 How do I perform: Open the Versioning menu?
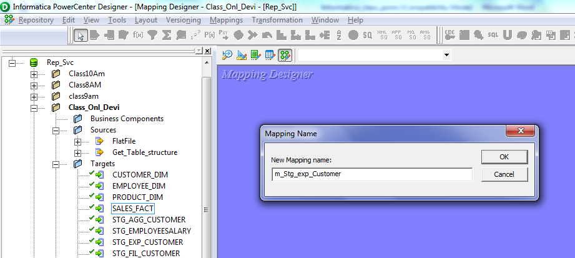click(x=184, y=20)
